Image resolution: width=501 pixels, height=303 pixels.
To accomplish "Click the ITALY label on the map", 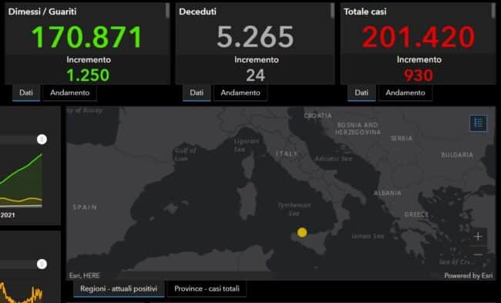I will (x=287, y=154).
